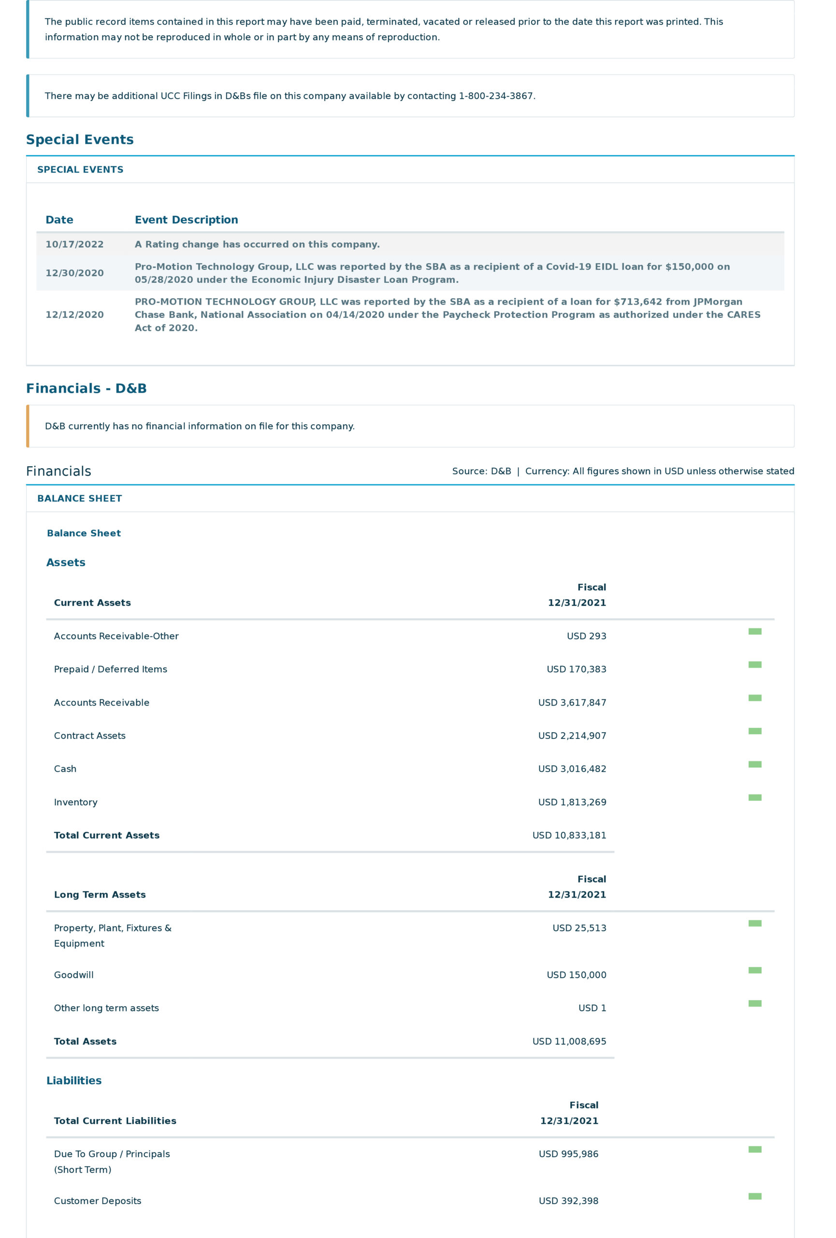Click the Date column header

[x=59, y=220]
